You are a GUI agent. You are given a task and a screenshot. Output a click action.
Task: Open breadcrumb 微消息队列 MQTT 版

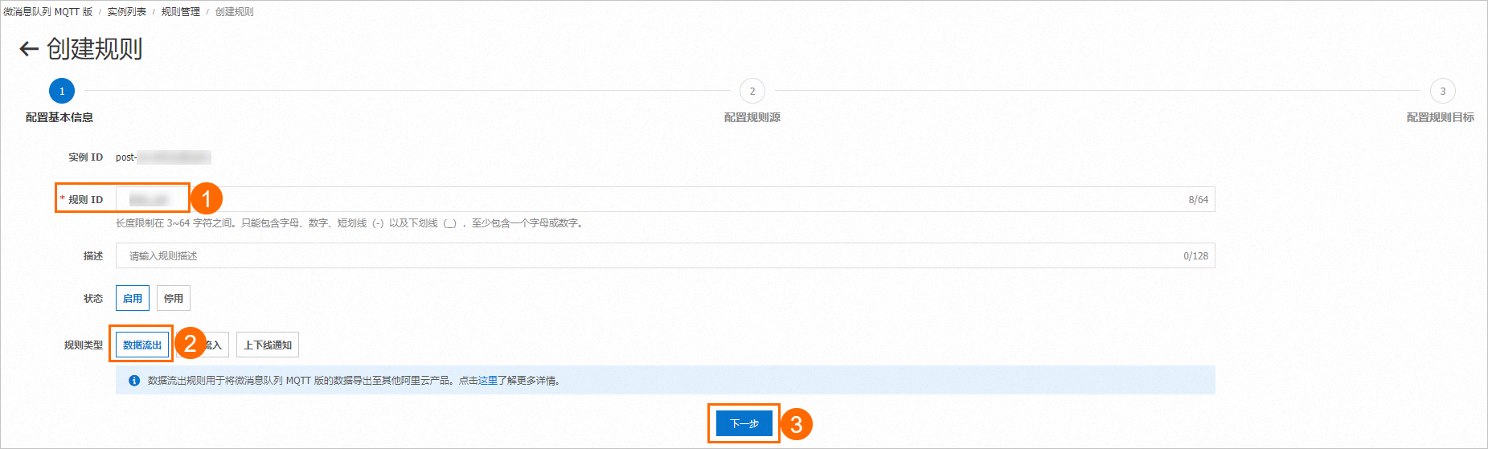coord(48,12)
